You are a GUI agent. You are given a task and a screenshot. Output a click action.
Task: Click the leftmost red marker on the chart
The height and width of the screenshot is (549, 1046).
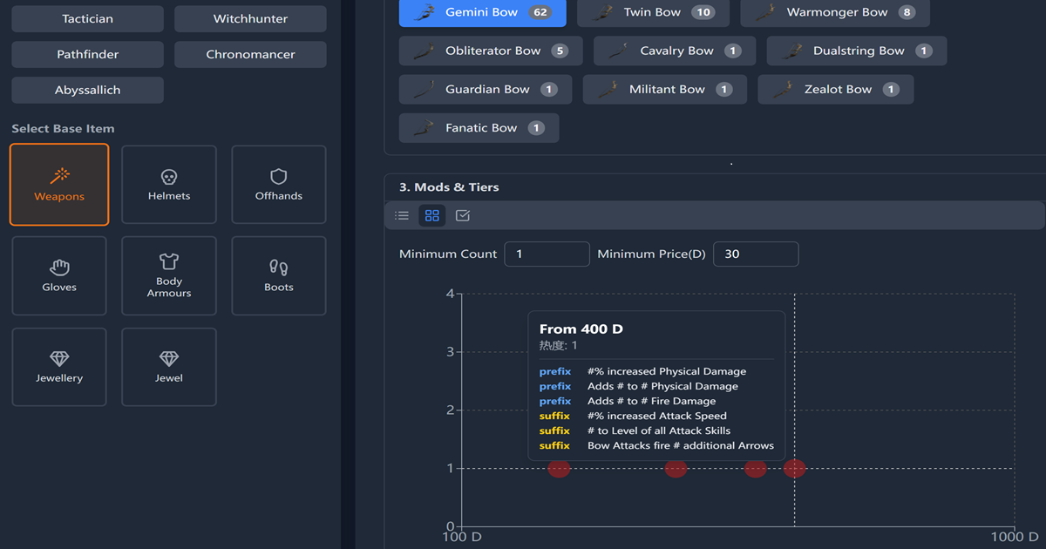click(559, 468)
